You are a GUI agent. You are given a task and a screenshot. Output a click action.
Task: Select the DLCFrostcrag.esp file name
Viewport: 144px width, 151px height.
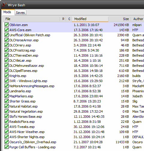pos(22,50)
